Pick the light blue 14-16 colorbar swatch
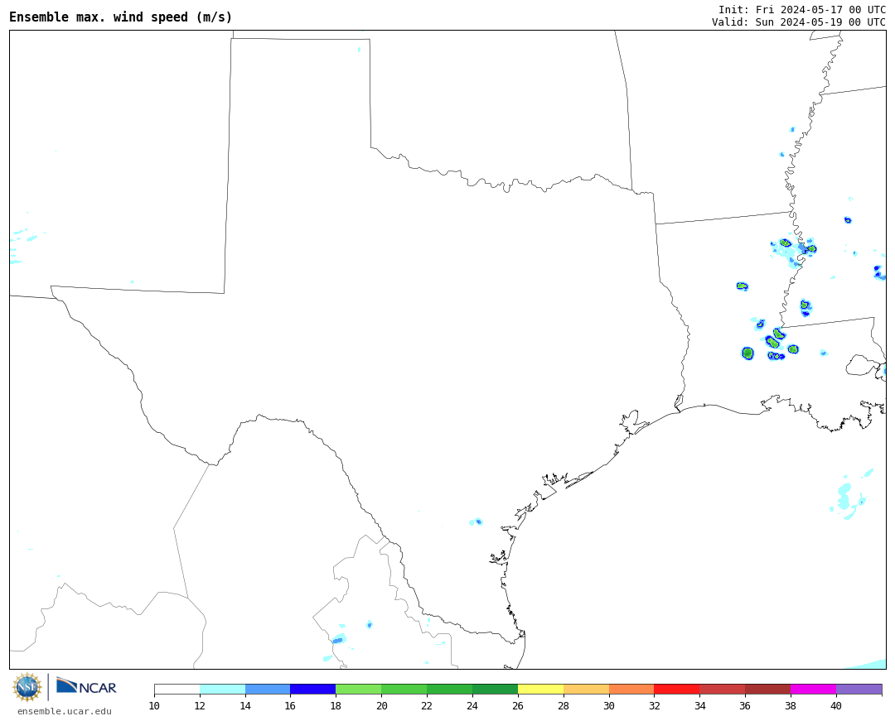895x721 pixels. click(268, 689)
